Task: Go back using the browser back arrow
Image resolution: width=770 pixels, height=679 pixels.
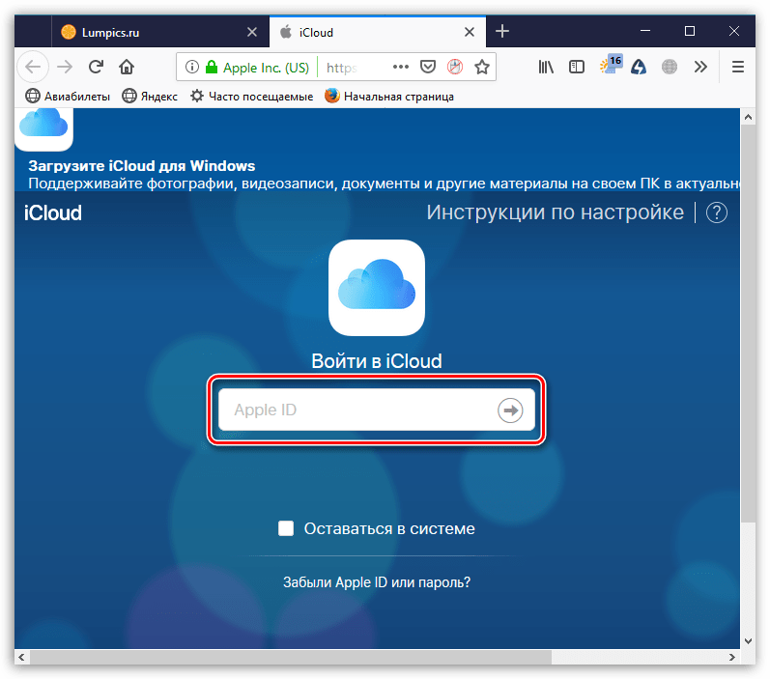Action: coord(33,67)
